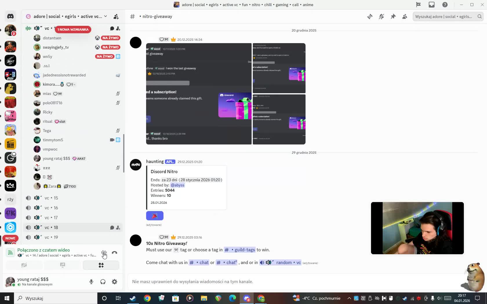Open the activities launcher in voice panel
This screenshot has width=487, height=304.
click(101, 265)
